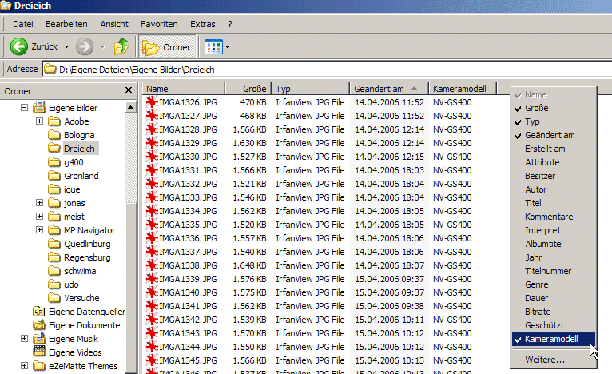Uncheck the Typ column option
The image size is (612, 374).
532,121
